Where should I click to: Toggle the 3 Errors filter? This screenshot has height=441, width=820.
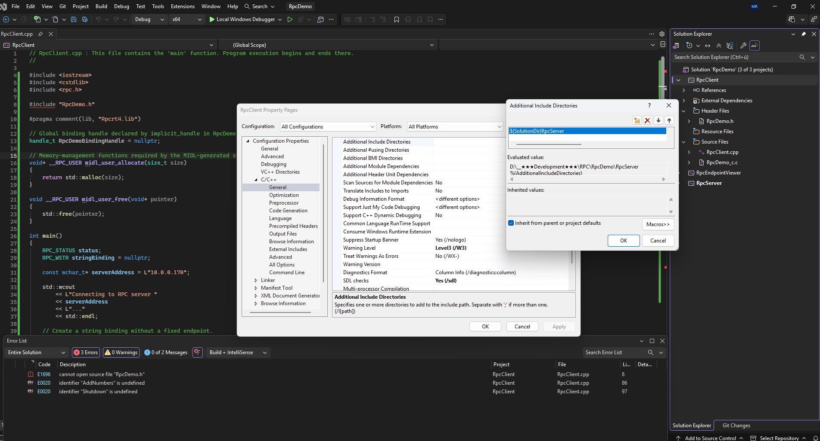click(x=86, y=352)
